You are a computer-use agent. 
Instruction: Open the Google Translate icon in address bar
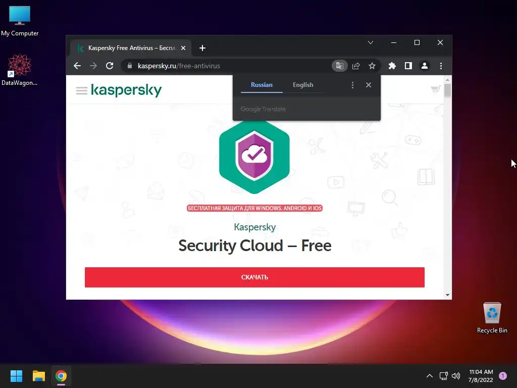pos(339,66)
